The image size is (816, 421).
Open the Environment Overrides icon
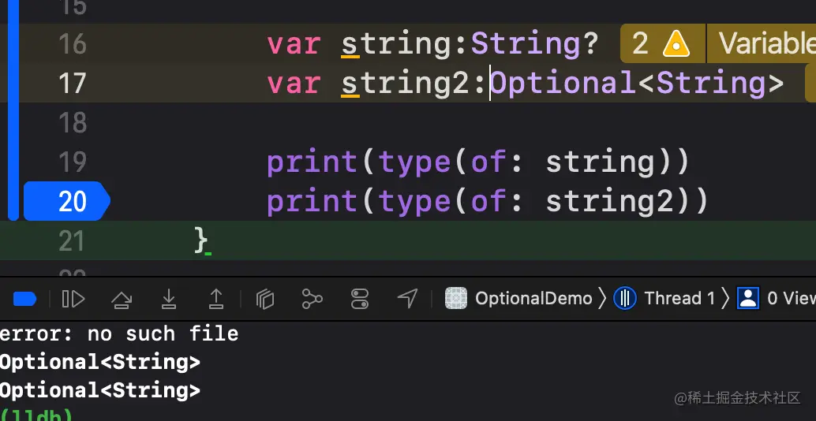point(360,299)
